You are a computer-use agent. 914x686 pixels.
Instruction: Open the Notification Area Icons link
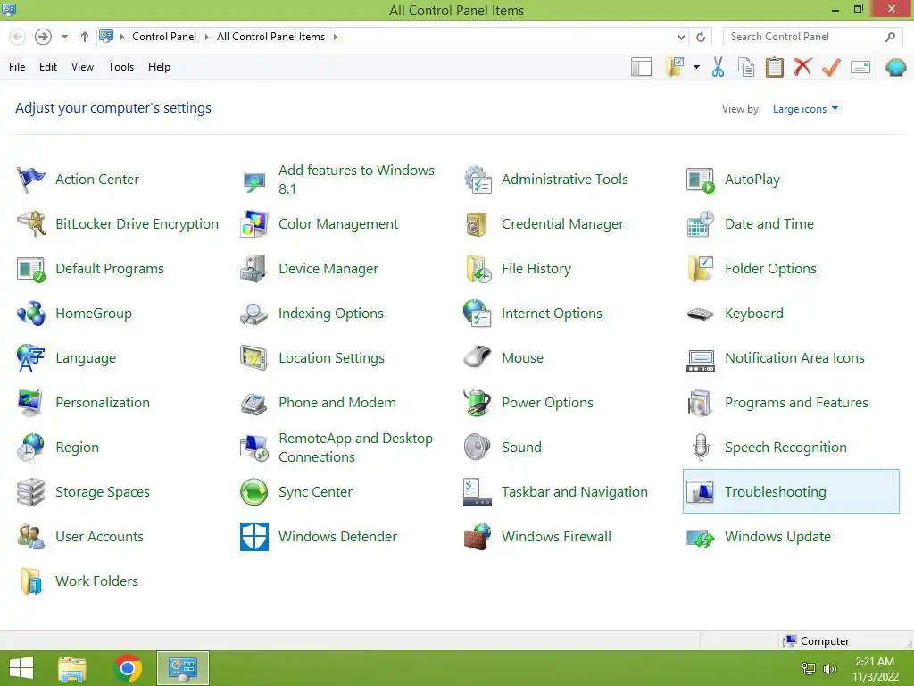pos(794,357)
